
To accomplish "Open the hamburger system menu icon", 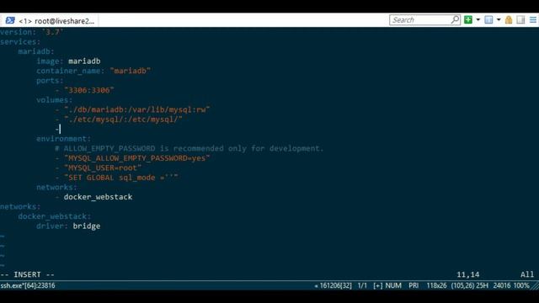I will 533,20.
